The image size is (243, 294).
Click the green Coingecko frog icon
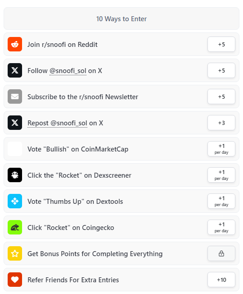point(15,227)
